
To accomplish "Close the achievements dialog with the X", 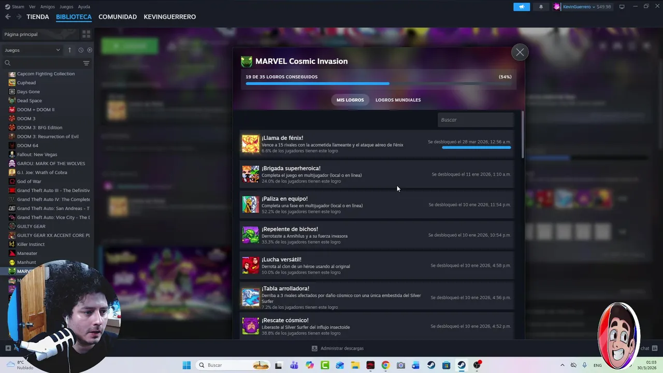I will 520,52.
